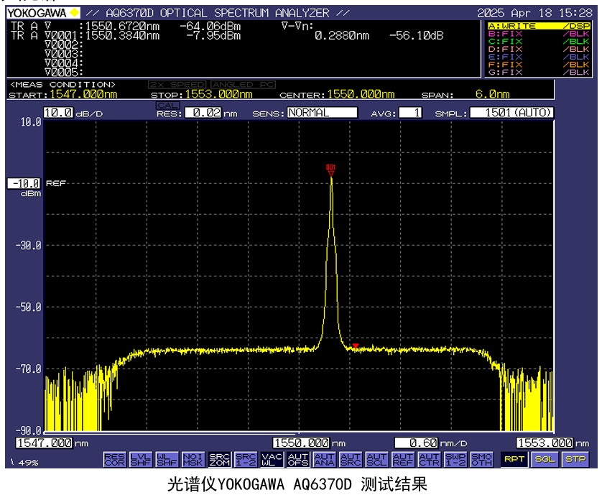Click the 1550.000 nm center axis box

tap(301, 443)
